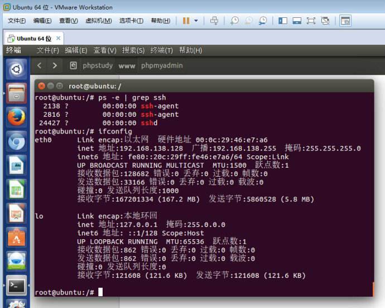385x308 pixels.
Task: Open terminal 终端(T) menu
Action: [162, 50]
